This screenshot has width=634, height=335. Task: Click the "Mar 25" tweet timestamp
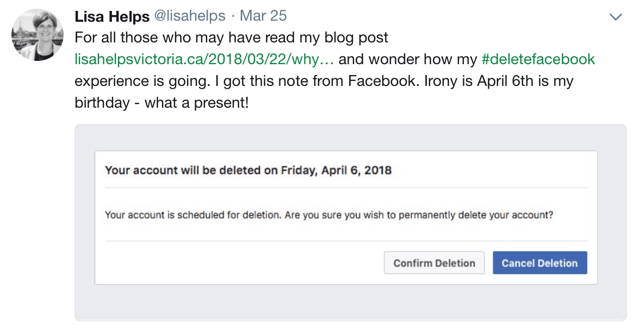263,16
